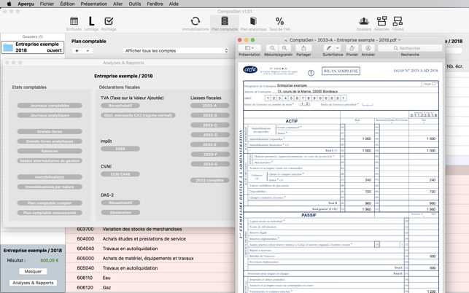The image size is (469, 293).
Task: Select the 606110 Eau account row
Action: click(150, 278)
